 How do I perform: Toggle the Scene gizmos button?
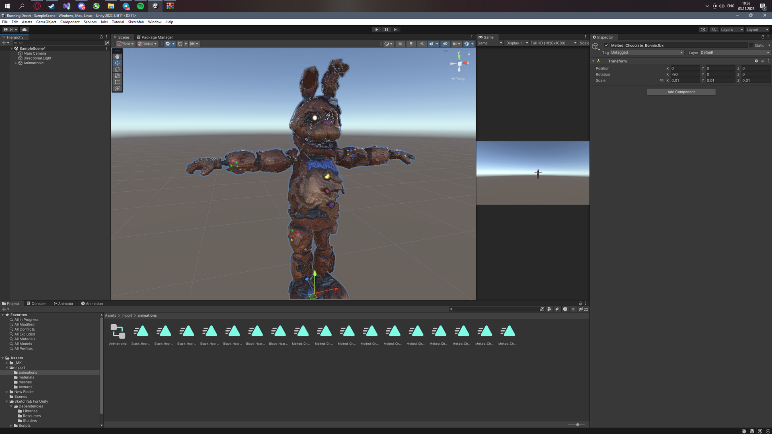[466, 44]
